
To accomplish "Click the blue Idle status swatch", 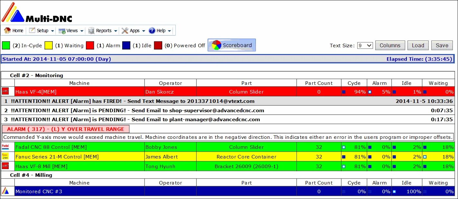I will [x=126, y=45].
